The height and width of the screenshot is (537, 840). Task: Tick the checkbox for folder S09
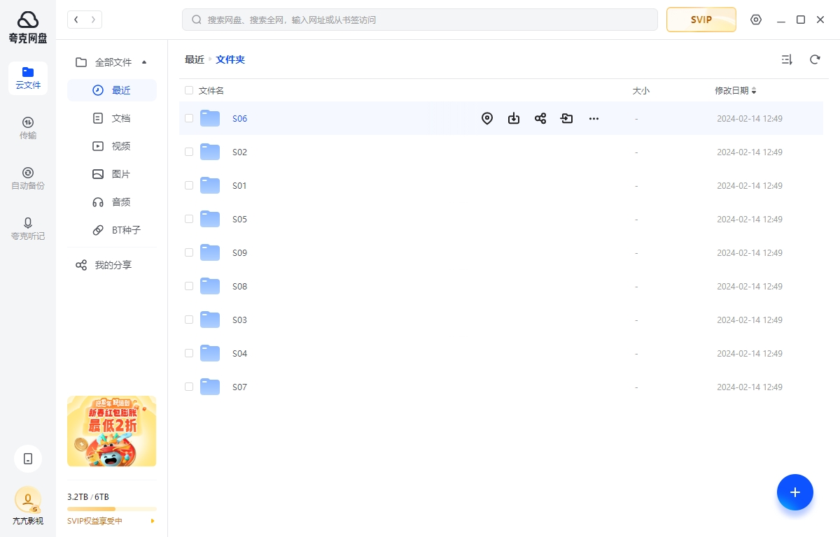(189, 252)
